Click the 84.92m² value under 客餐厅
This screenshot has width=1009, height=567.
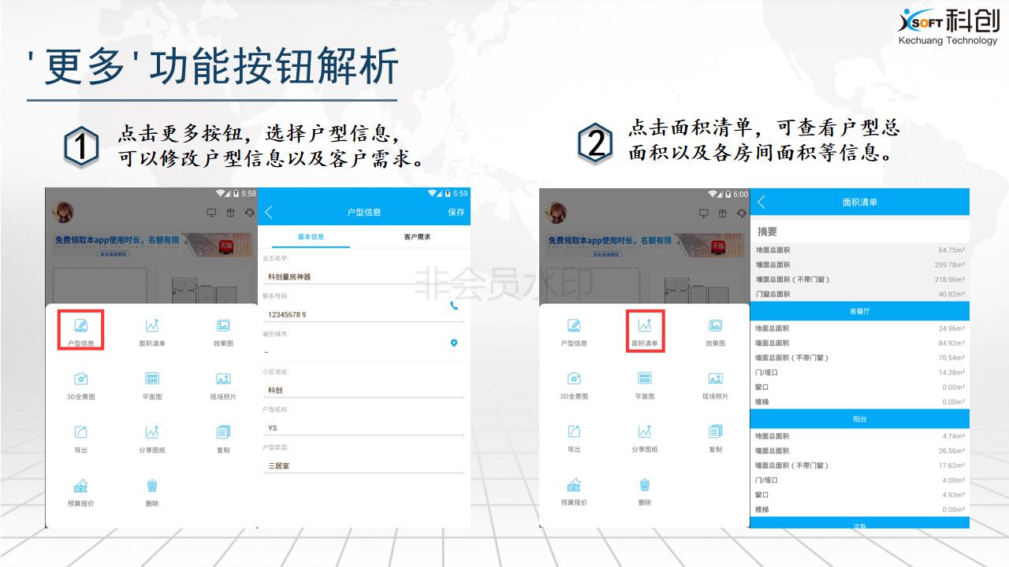pos(951,343)
